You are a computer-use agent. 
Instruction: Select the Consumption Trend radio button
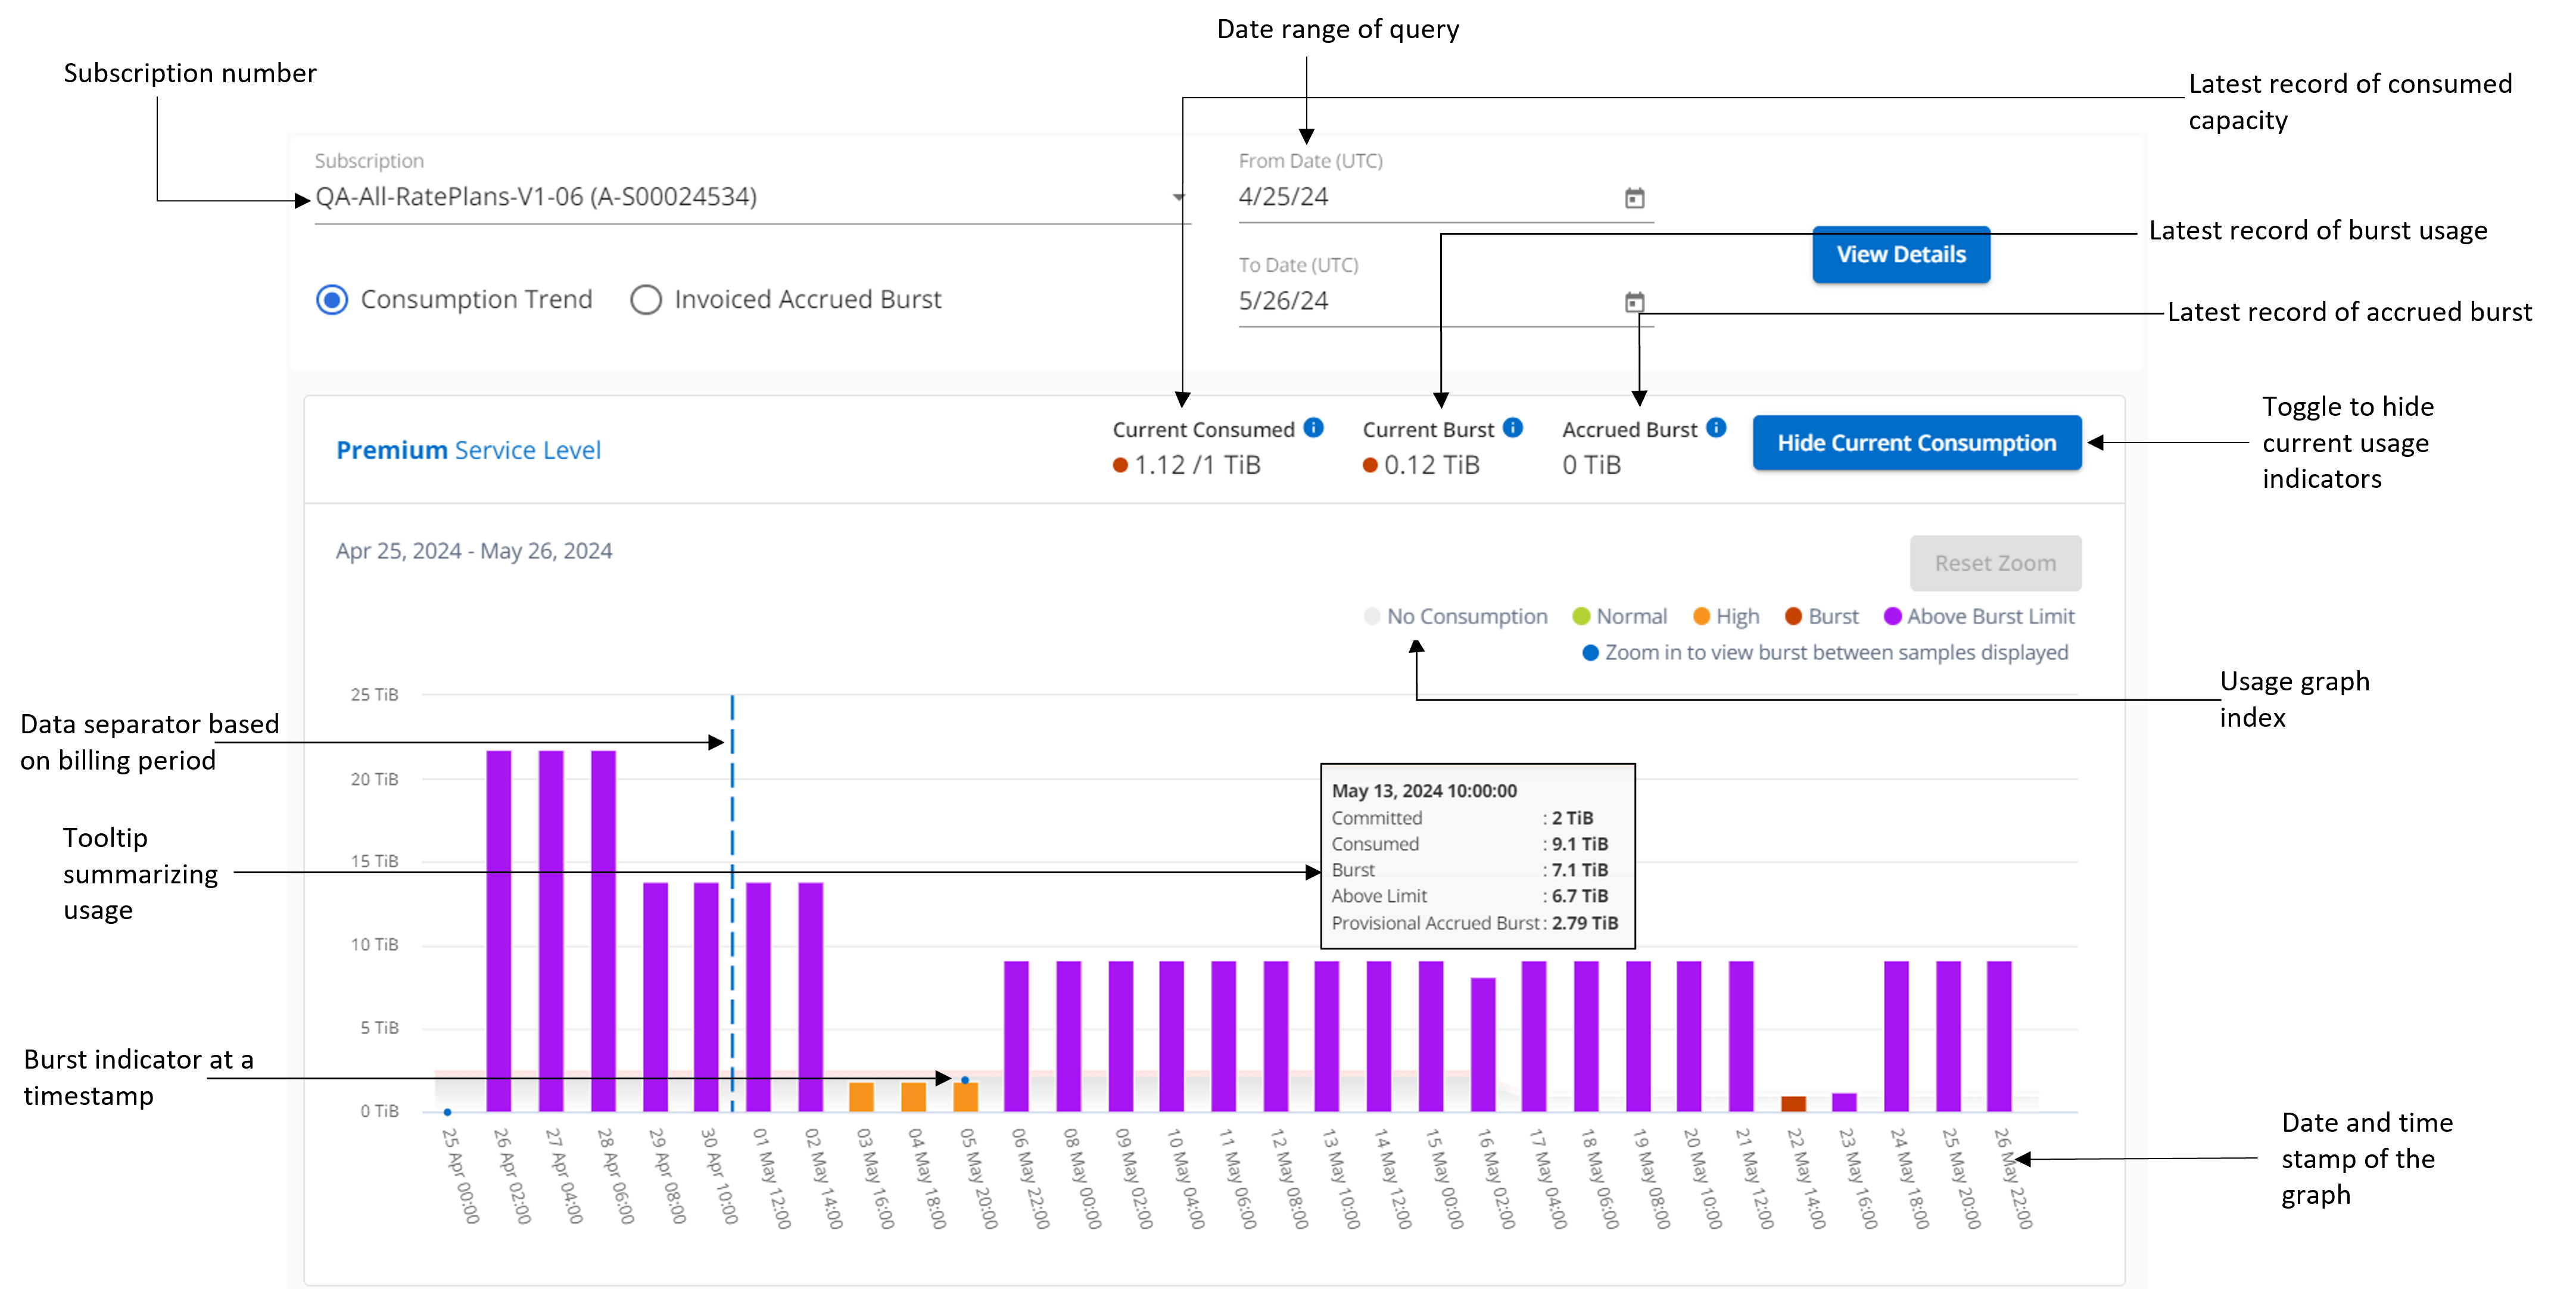coord(332,300)
